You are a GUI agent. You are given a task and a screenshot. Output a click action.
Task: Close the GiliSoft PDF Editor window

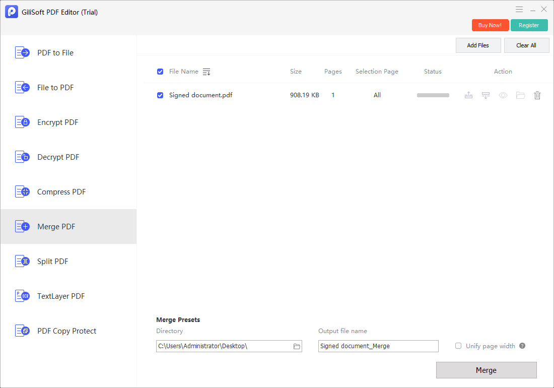point(544,10)
